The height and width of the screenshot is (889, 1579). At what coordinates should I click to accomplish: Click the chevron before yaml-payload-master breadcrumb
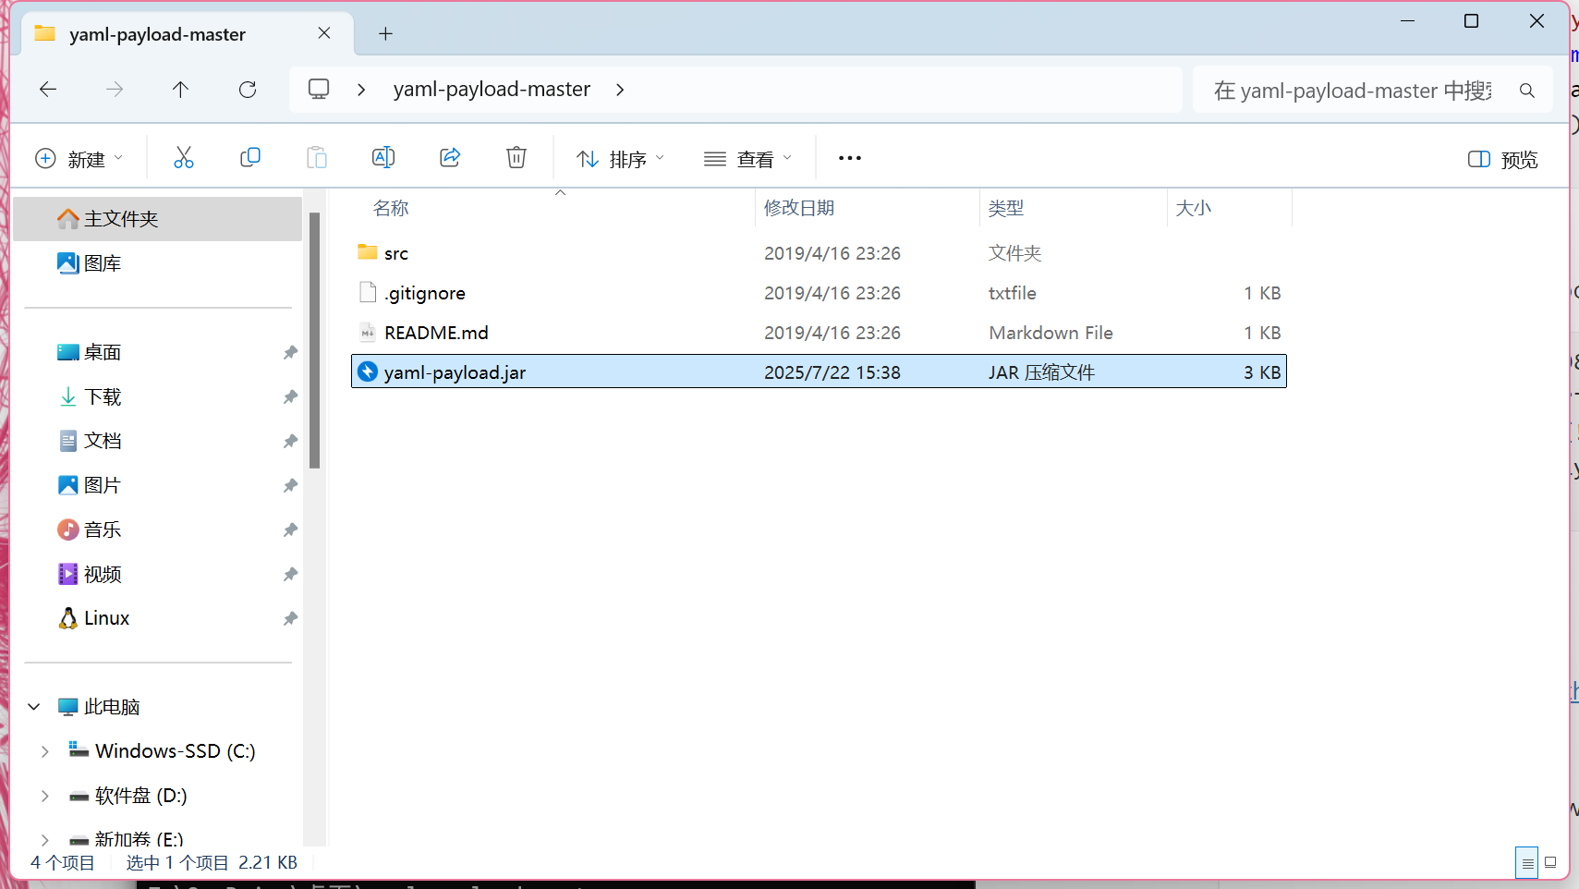(361, 89)
